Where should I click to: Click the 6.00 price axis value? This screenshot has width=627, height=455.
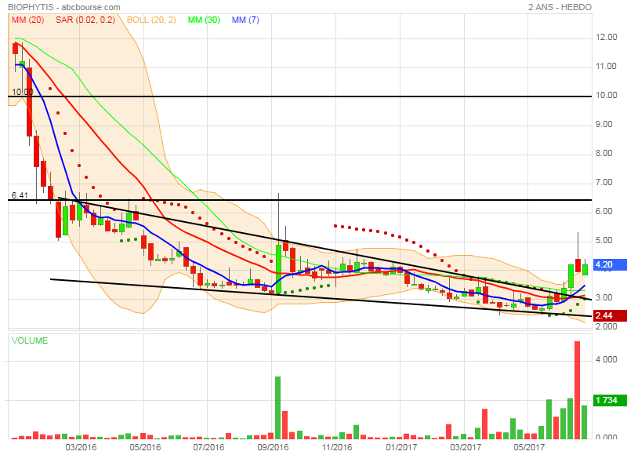coord(603,211)
